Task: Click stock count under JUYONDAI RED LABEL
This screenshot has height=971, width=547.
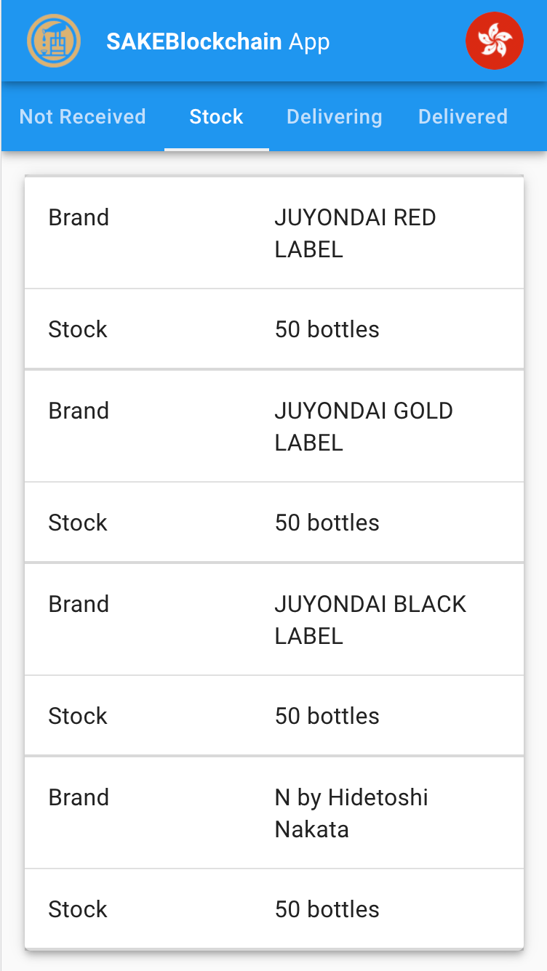Action: point(327,329)
